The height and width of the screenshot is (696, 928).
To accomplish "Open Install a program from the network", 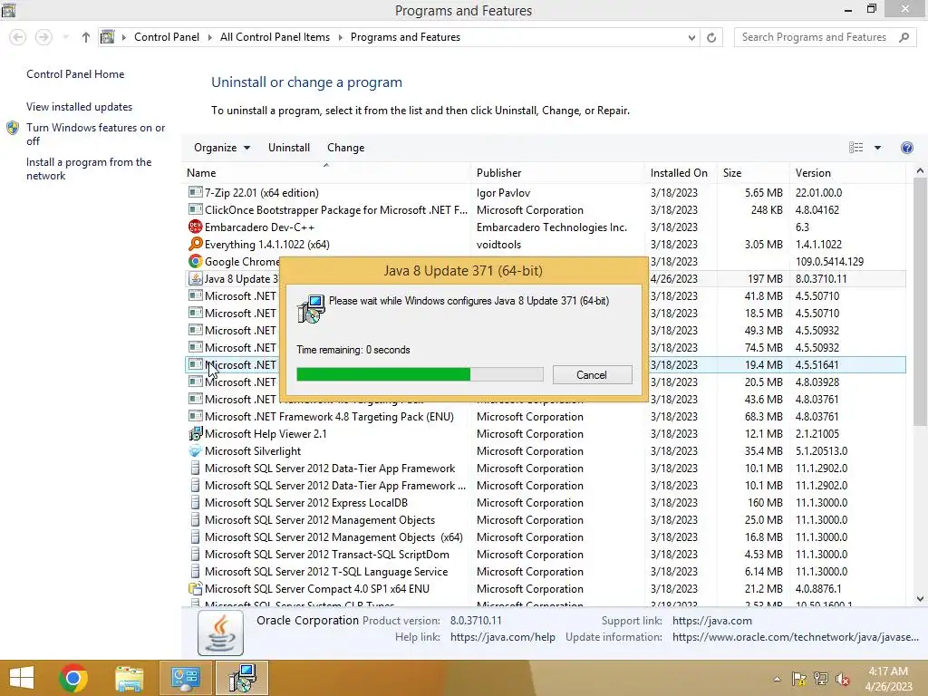I will pos(89,169).
